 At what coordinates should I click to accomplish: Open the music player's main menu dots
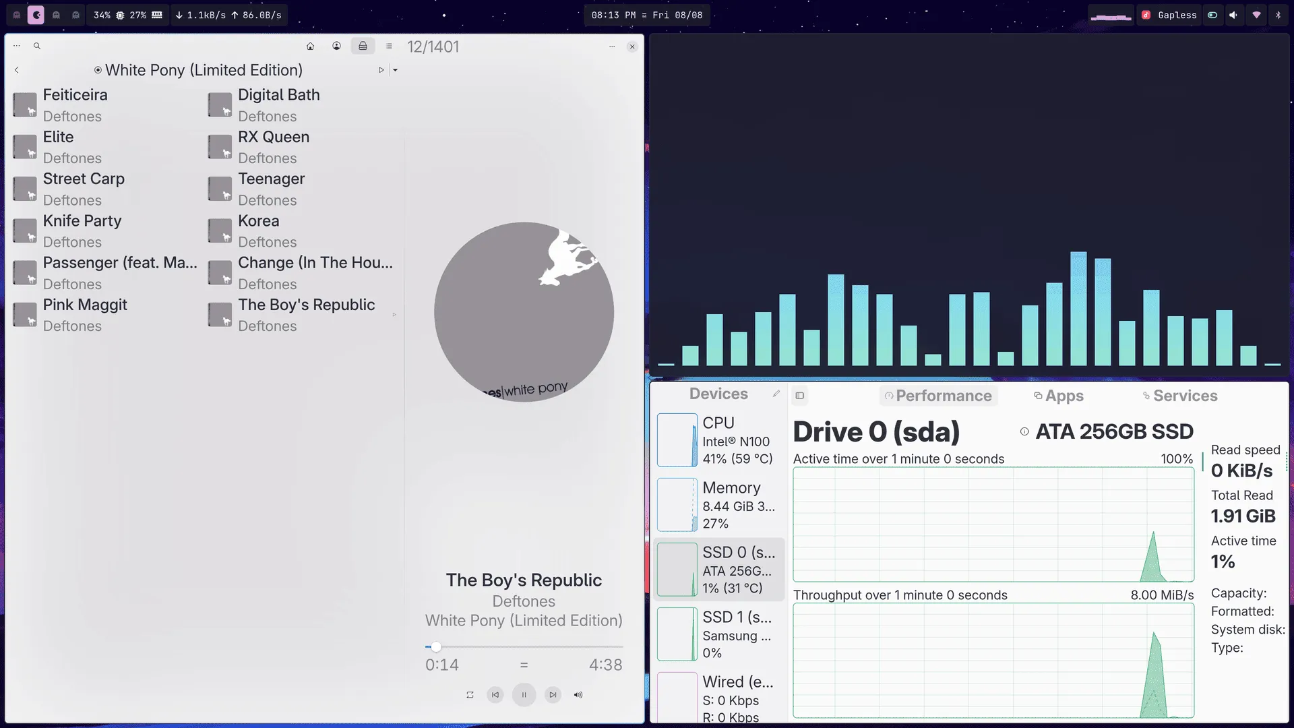(x=17, y=46)
